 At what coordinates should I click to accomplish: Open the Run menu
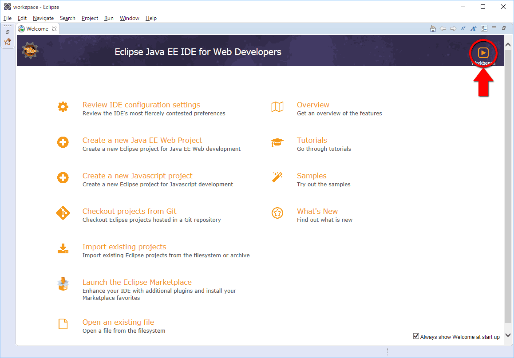109,18
